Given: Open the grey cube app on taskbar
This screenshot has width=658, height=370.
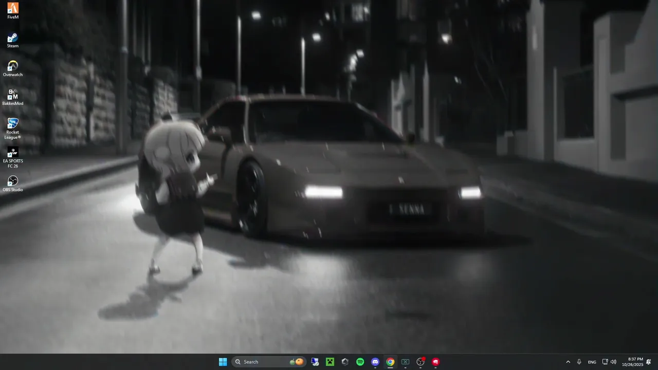Looking at the screenshot, I should click(345, 362).
